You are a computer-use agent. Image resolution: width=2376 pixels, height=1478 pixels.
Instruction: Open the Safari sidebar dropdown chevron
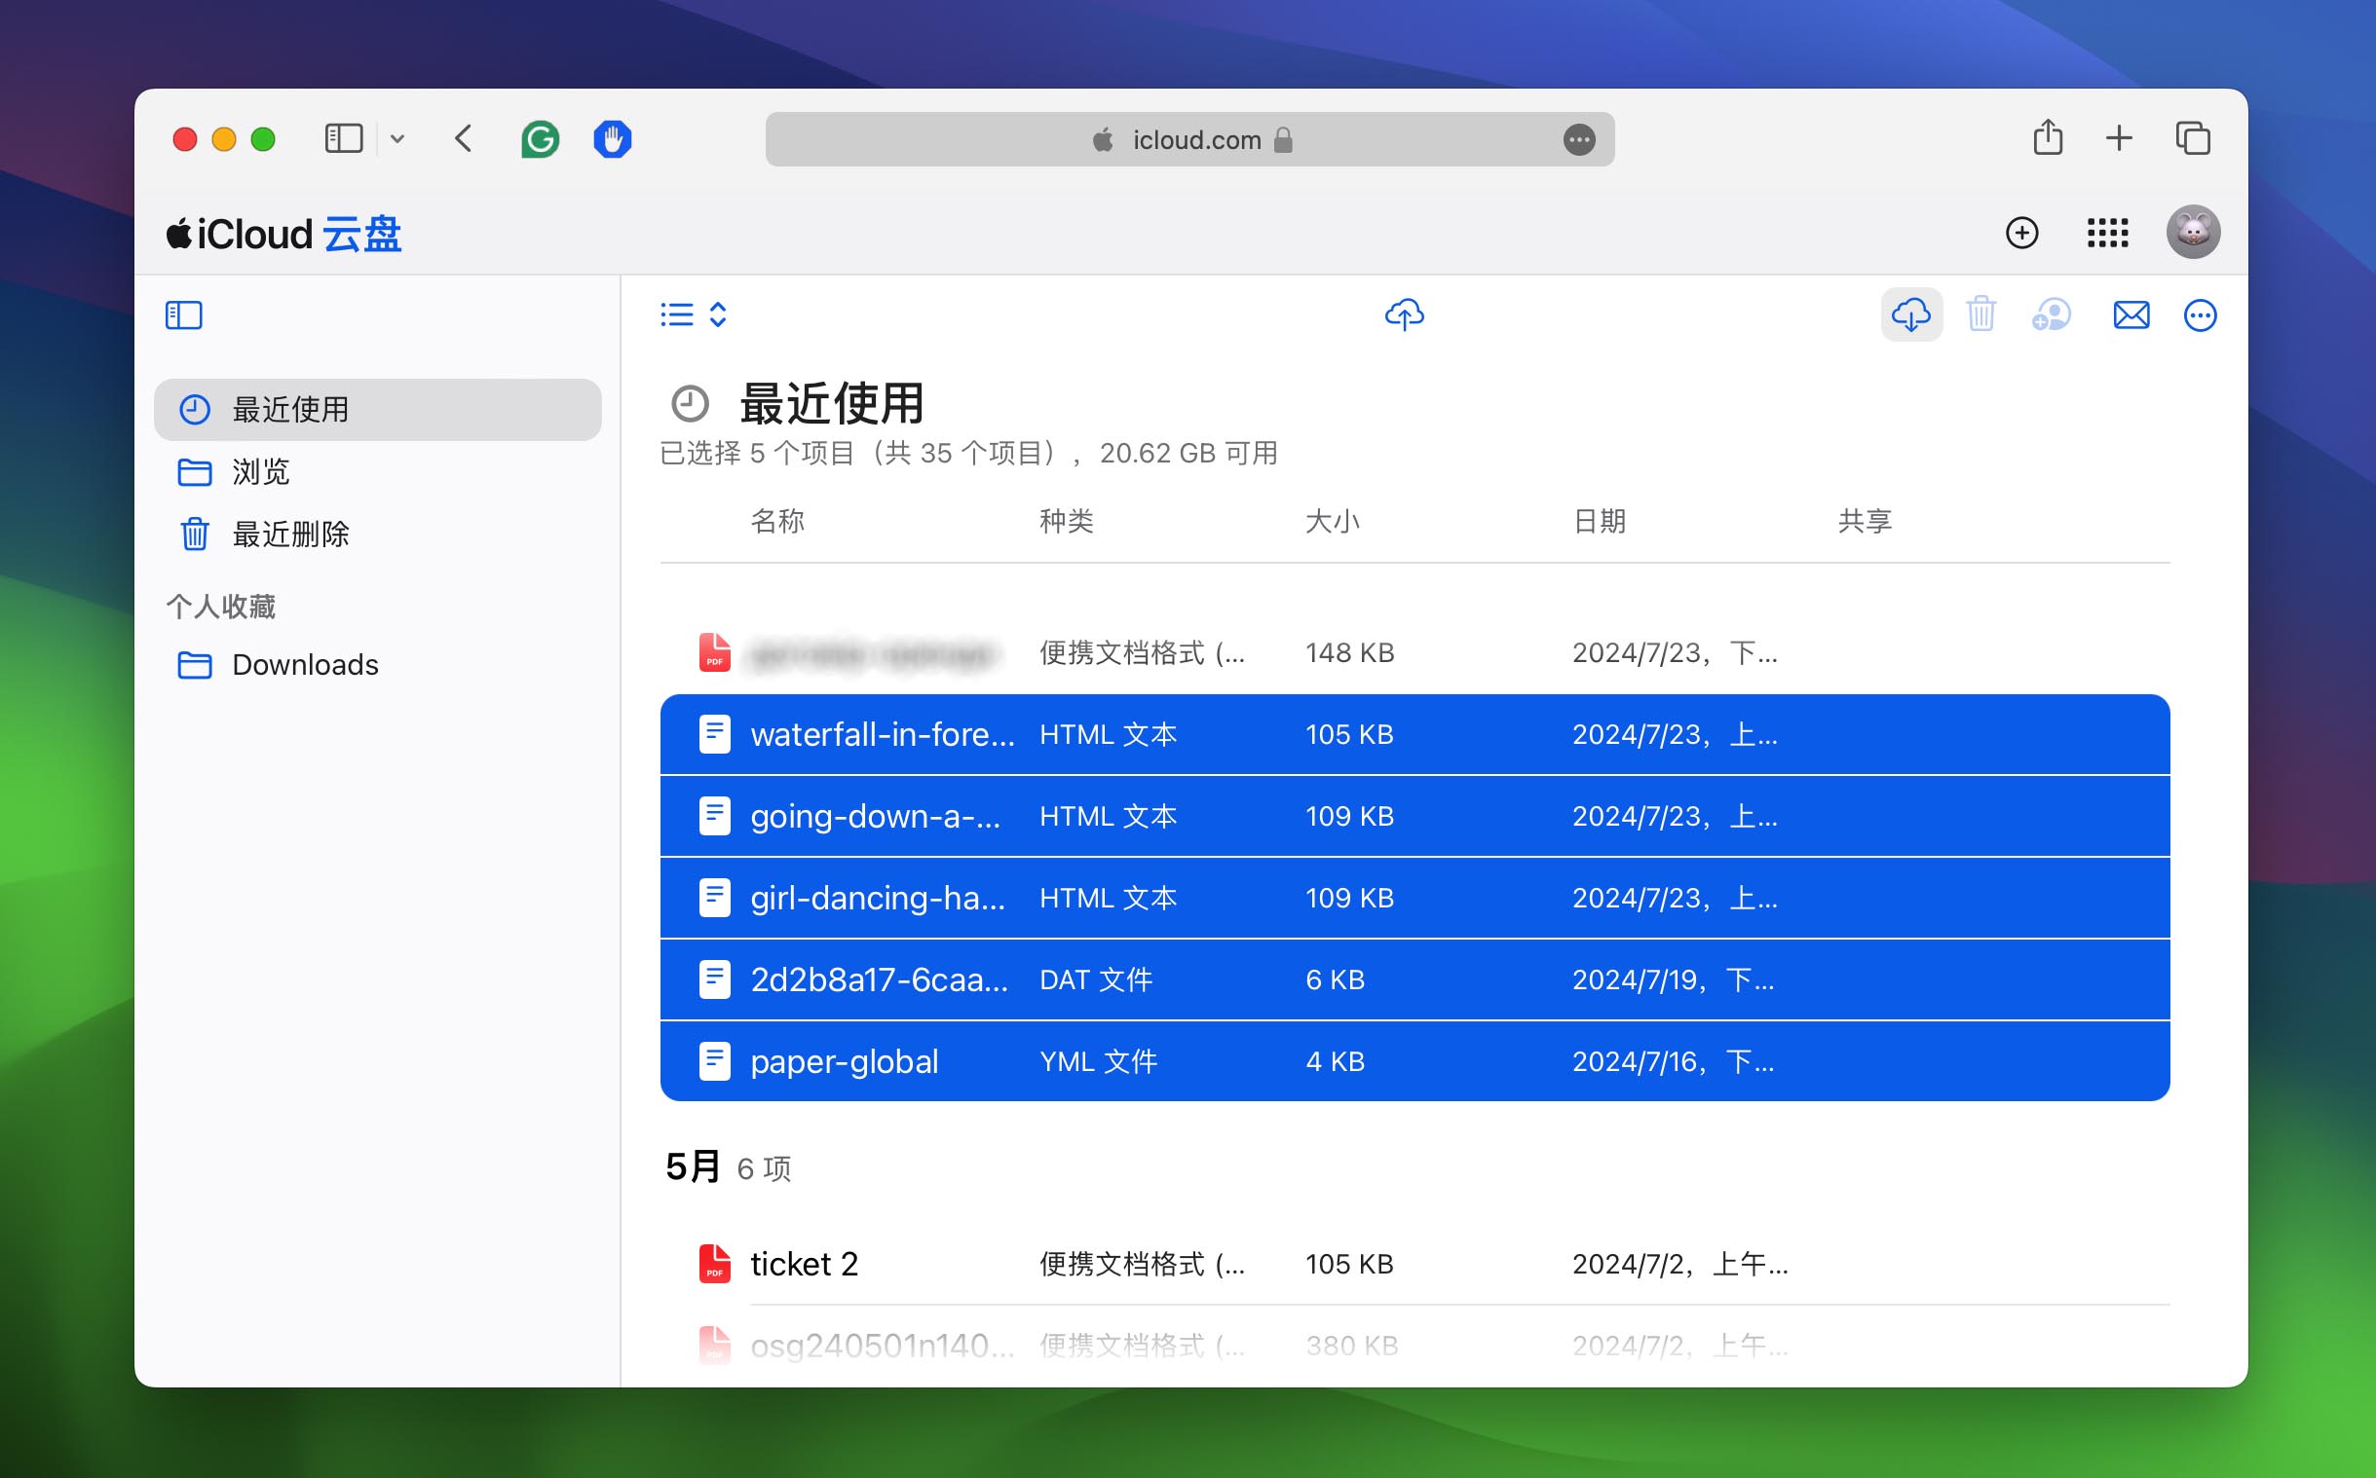tap(397, 139)
